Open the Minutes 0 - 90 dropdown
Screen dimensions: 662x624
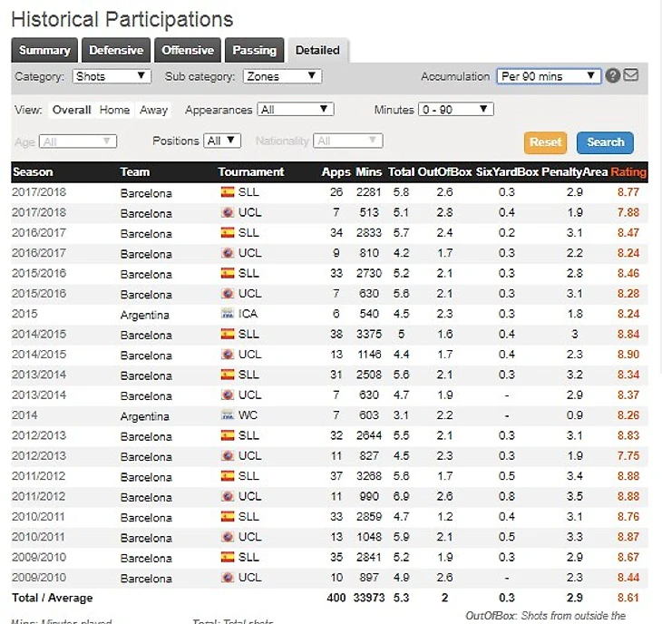coord(456,110)
